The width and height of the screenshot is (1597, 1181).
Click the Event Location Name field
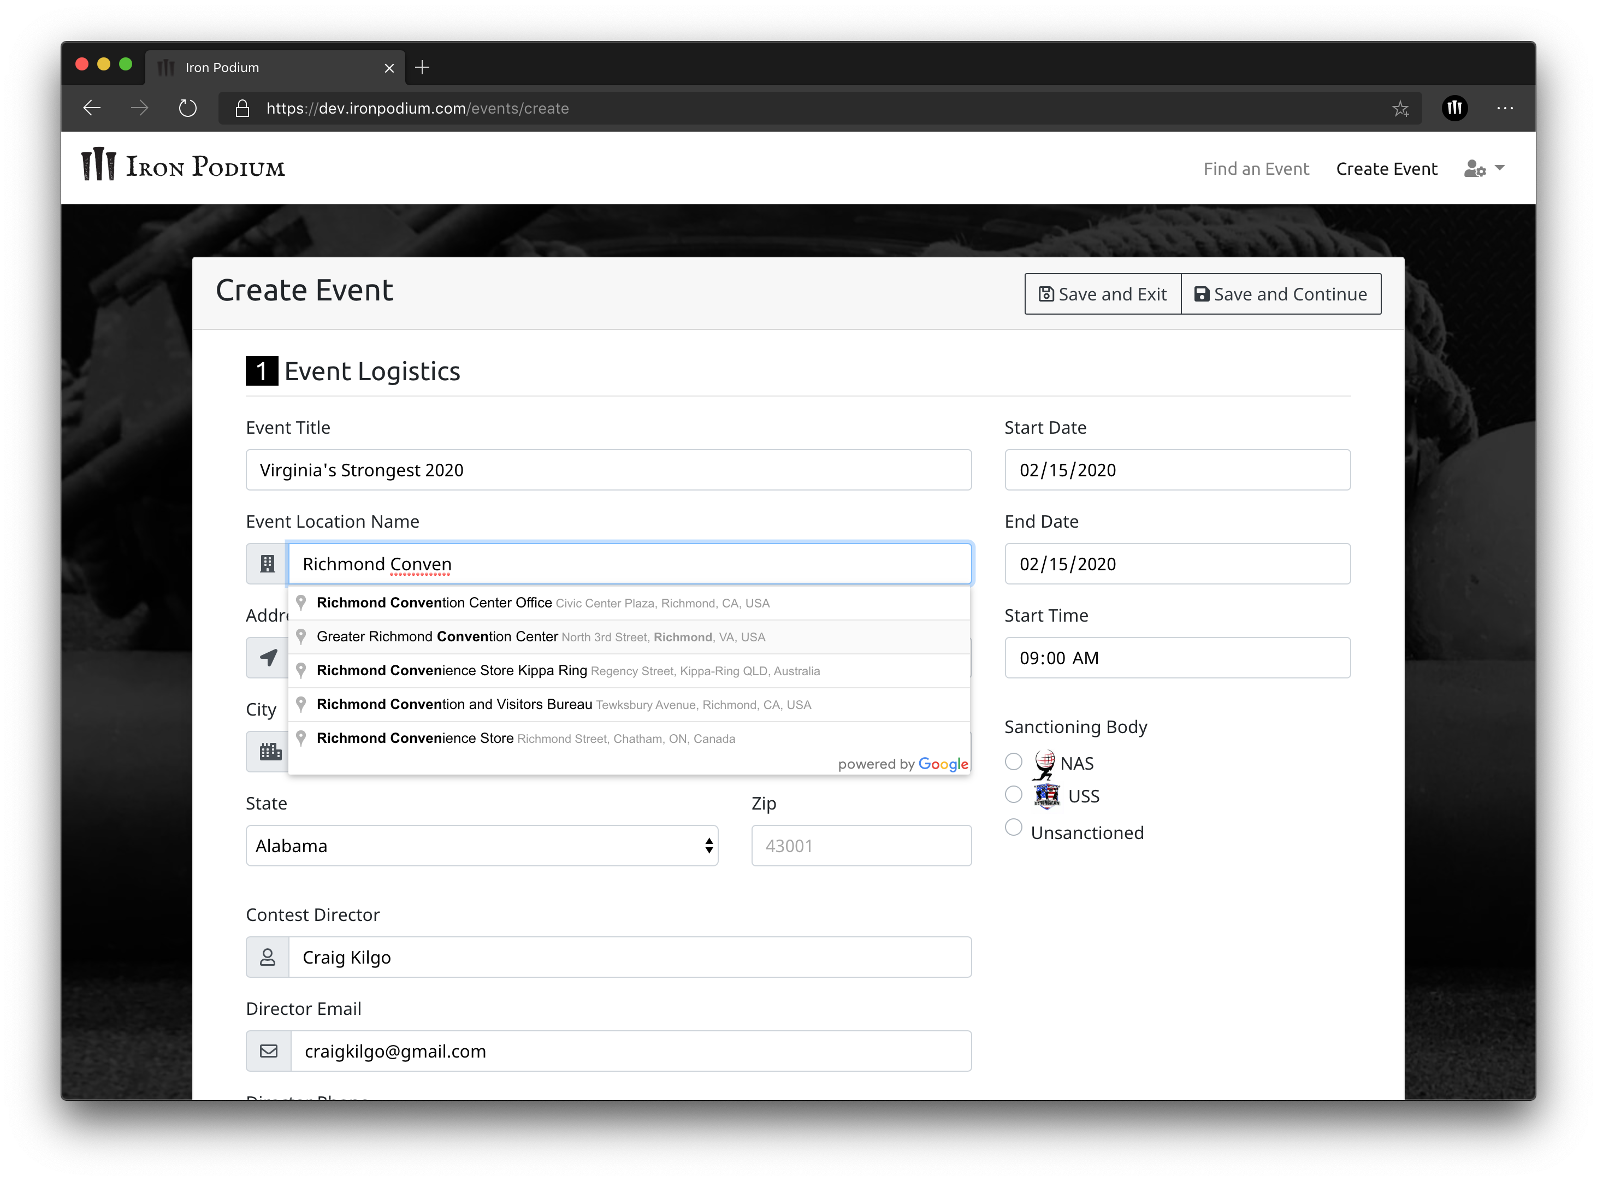629,564
